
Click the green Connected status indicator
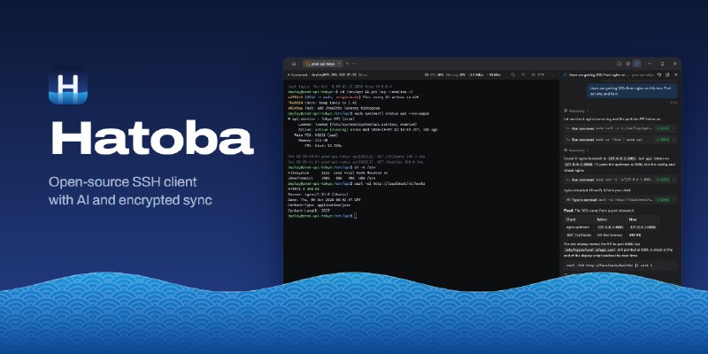[x=298, y=74]
